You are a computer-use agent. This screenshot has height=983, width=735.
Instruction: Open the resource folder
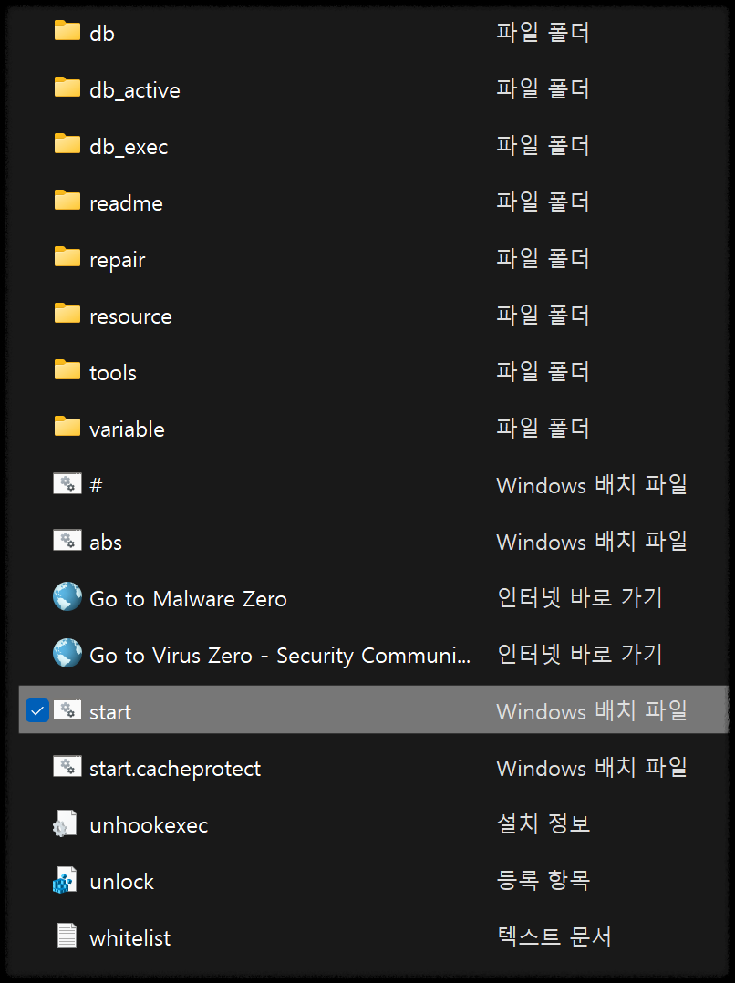click(130, 314)
